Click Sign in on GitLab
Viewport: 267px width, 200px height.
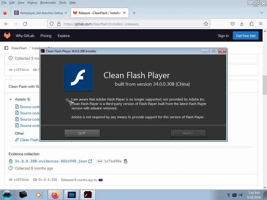pos(223,36)
